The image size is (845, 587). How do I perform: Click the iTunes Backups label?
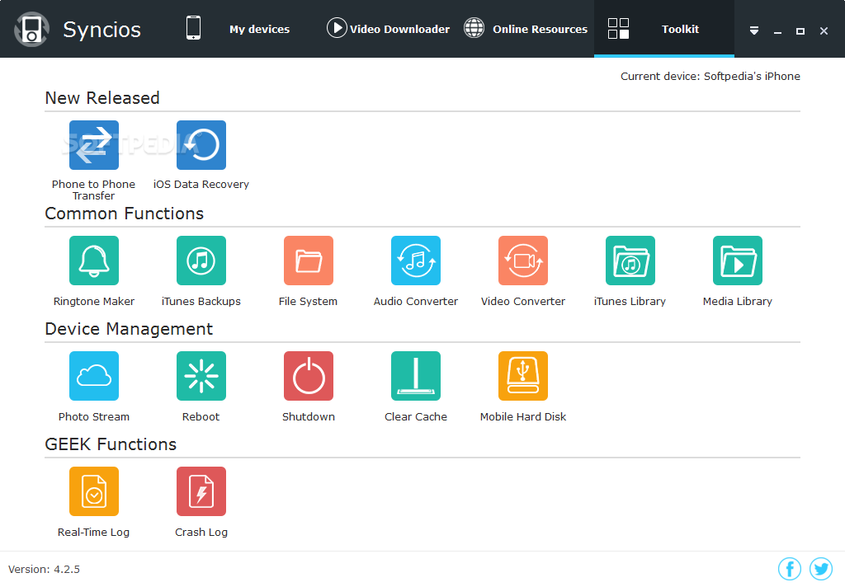point(201,301)
